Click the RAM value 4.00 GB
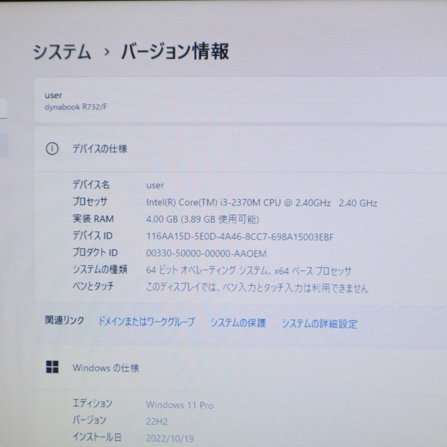This screenshot has height=447, width=447. (x=202, y=219)
